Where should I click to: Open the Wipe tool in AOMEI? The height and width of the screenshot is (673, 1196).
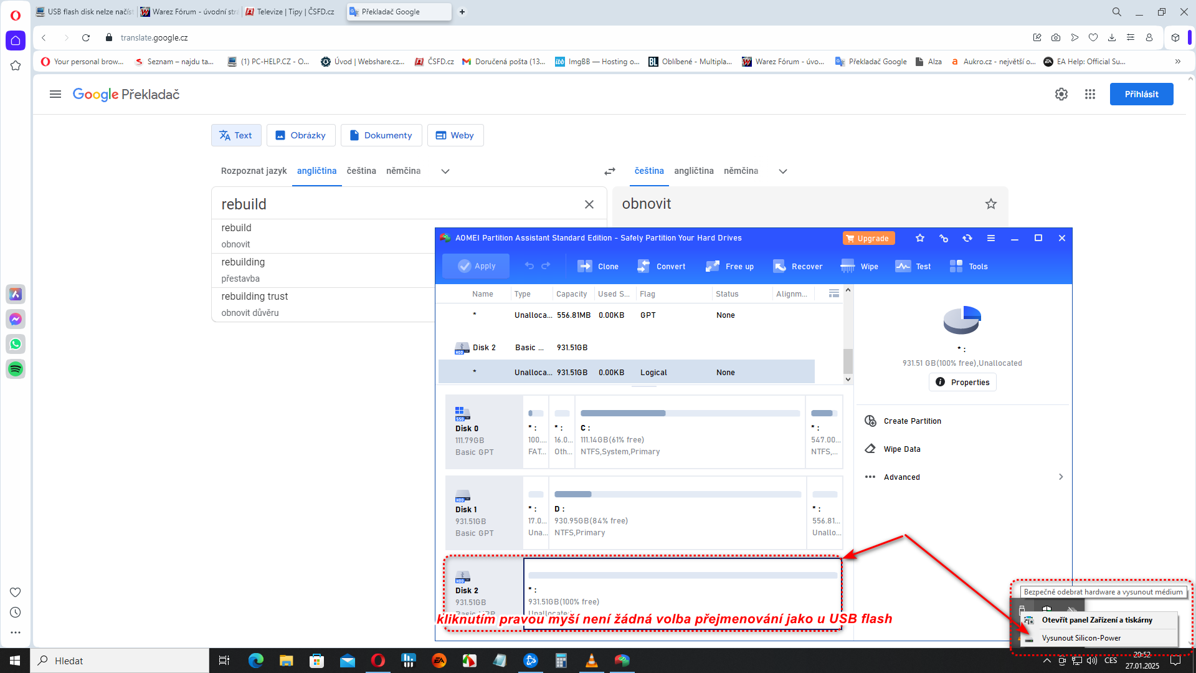(847, 266)
